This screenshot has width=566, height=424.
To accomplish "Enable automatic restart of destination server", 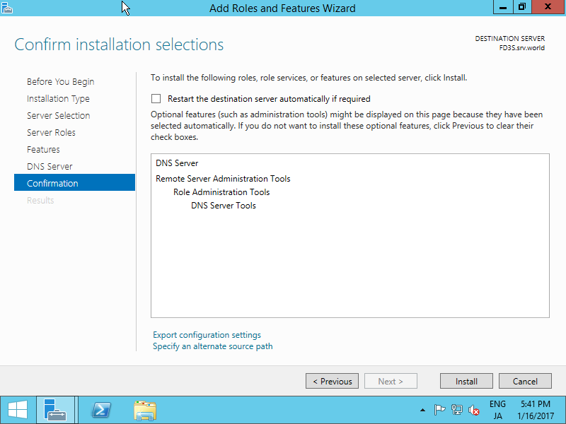I will [x=156, y=98].
